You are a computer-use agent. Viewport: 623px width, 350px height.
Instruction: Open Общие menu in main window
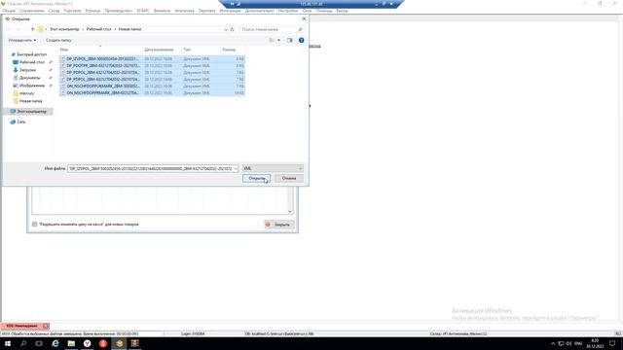(x=9, y=11)
